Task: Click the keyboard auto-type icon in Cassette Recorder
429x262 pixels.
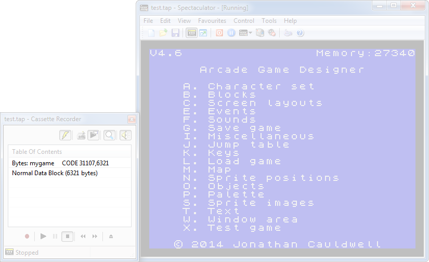Action: [81, 135]
